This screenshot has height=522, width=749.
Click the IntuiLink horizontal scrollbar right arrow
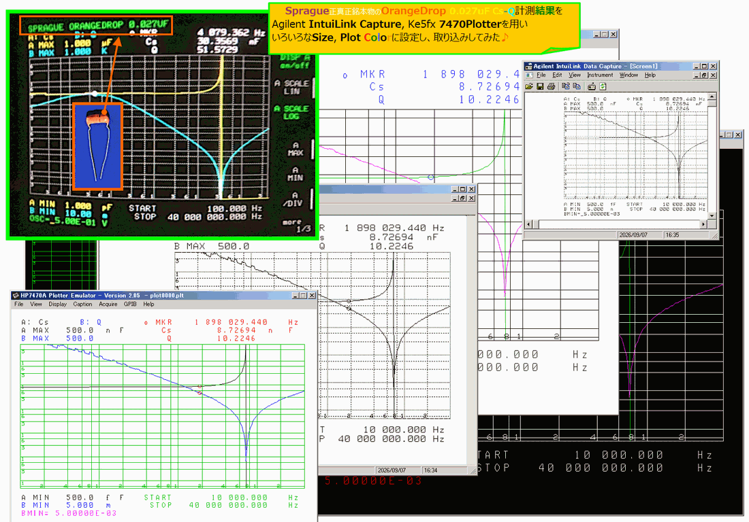pos(703,224)
